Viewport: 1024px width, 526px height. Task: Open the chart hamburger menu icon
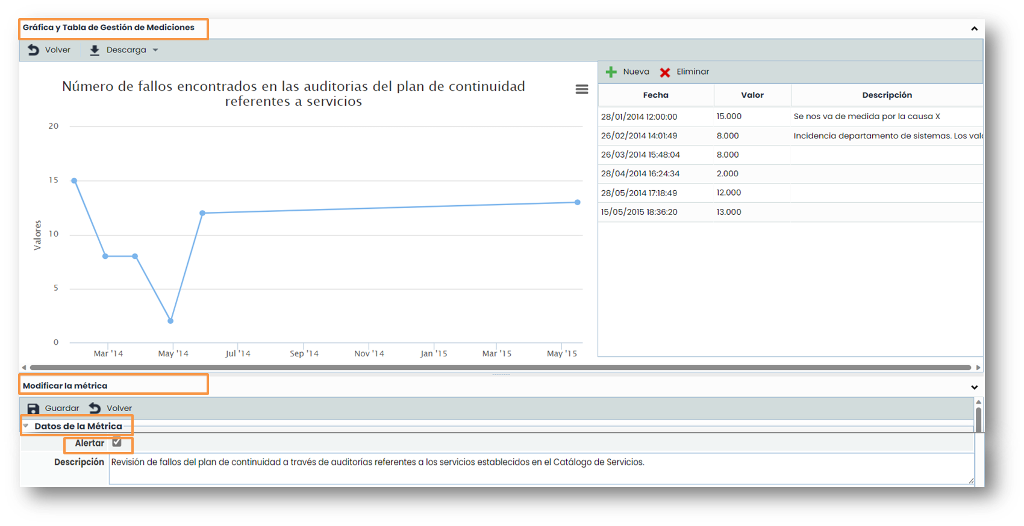(x=582, y=89)
